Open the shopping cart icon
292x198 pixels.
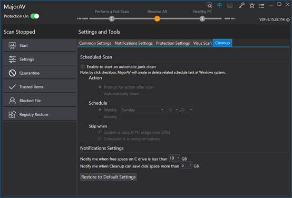point(252,6)
